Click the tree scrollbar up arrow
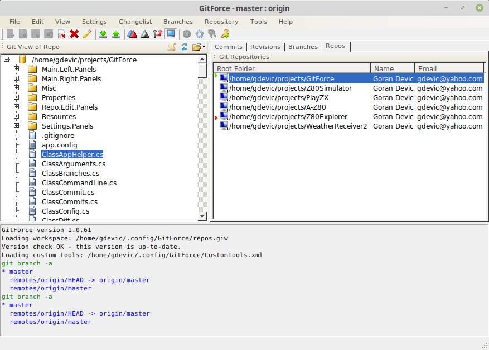This screenshot has height=350, width=489. (x=202, y=59)
